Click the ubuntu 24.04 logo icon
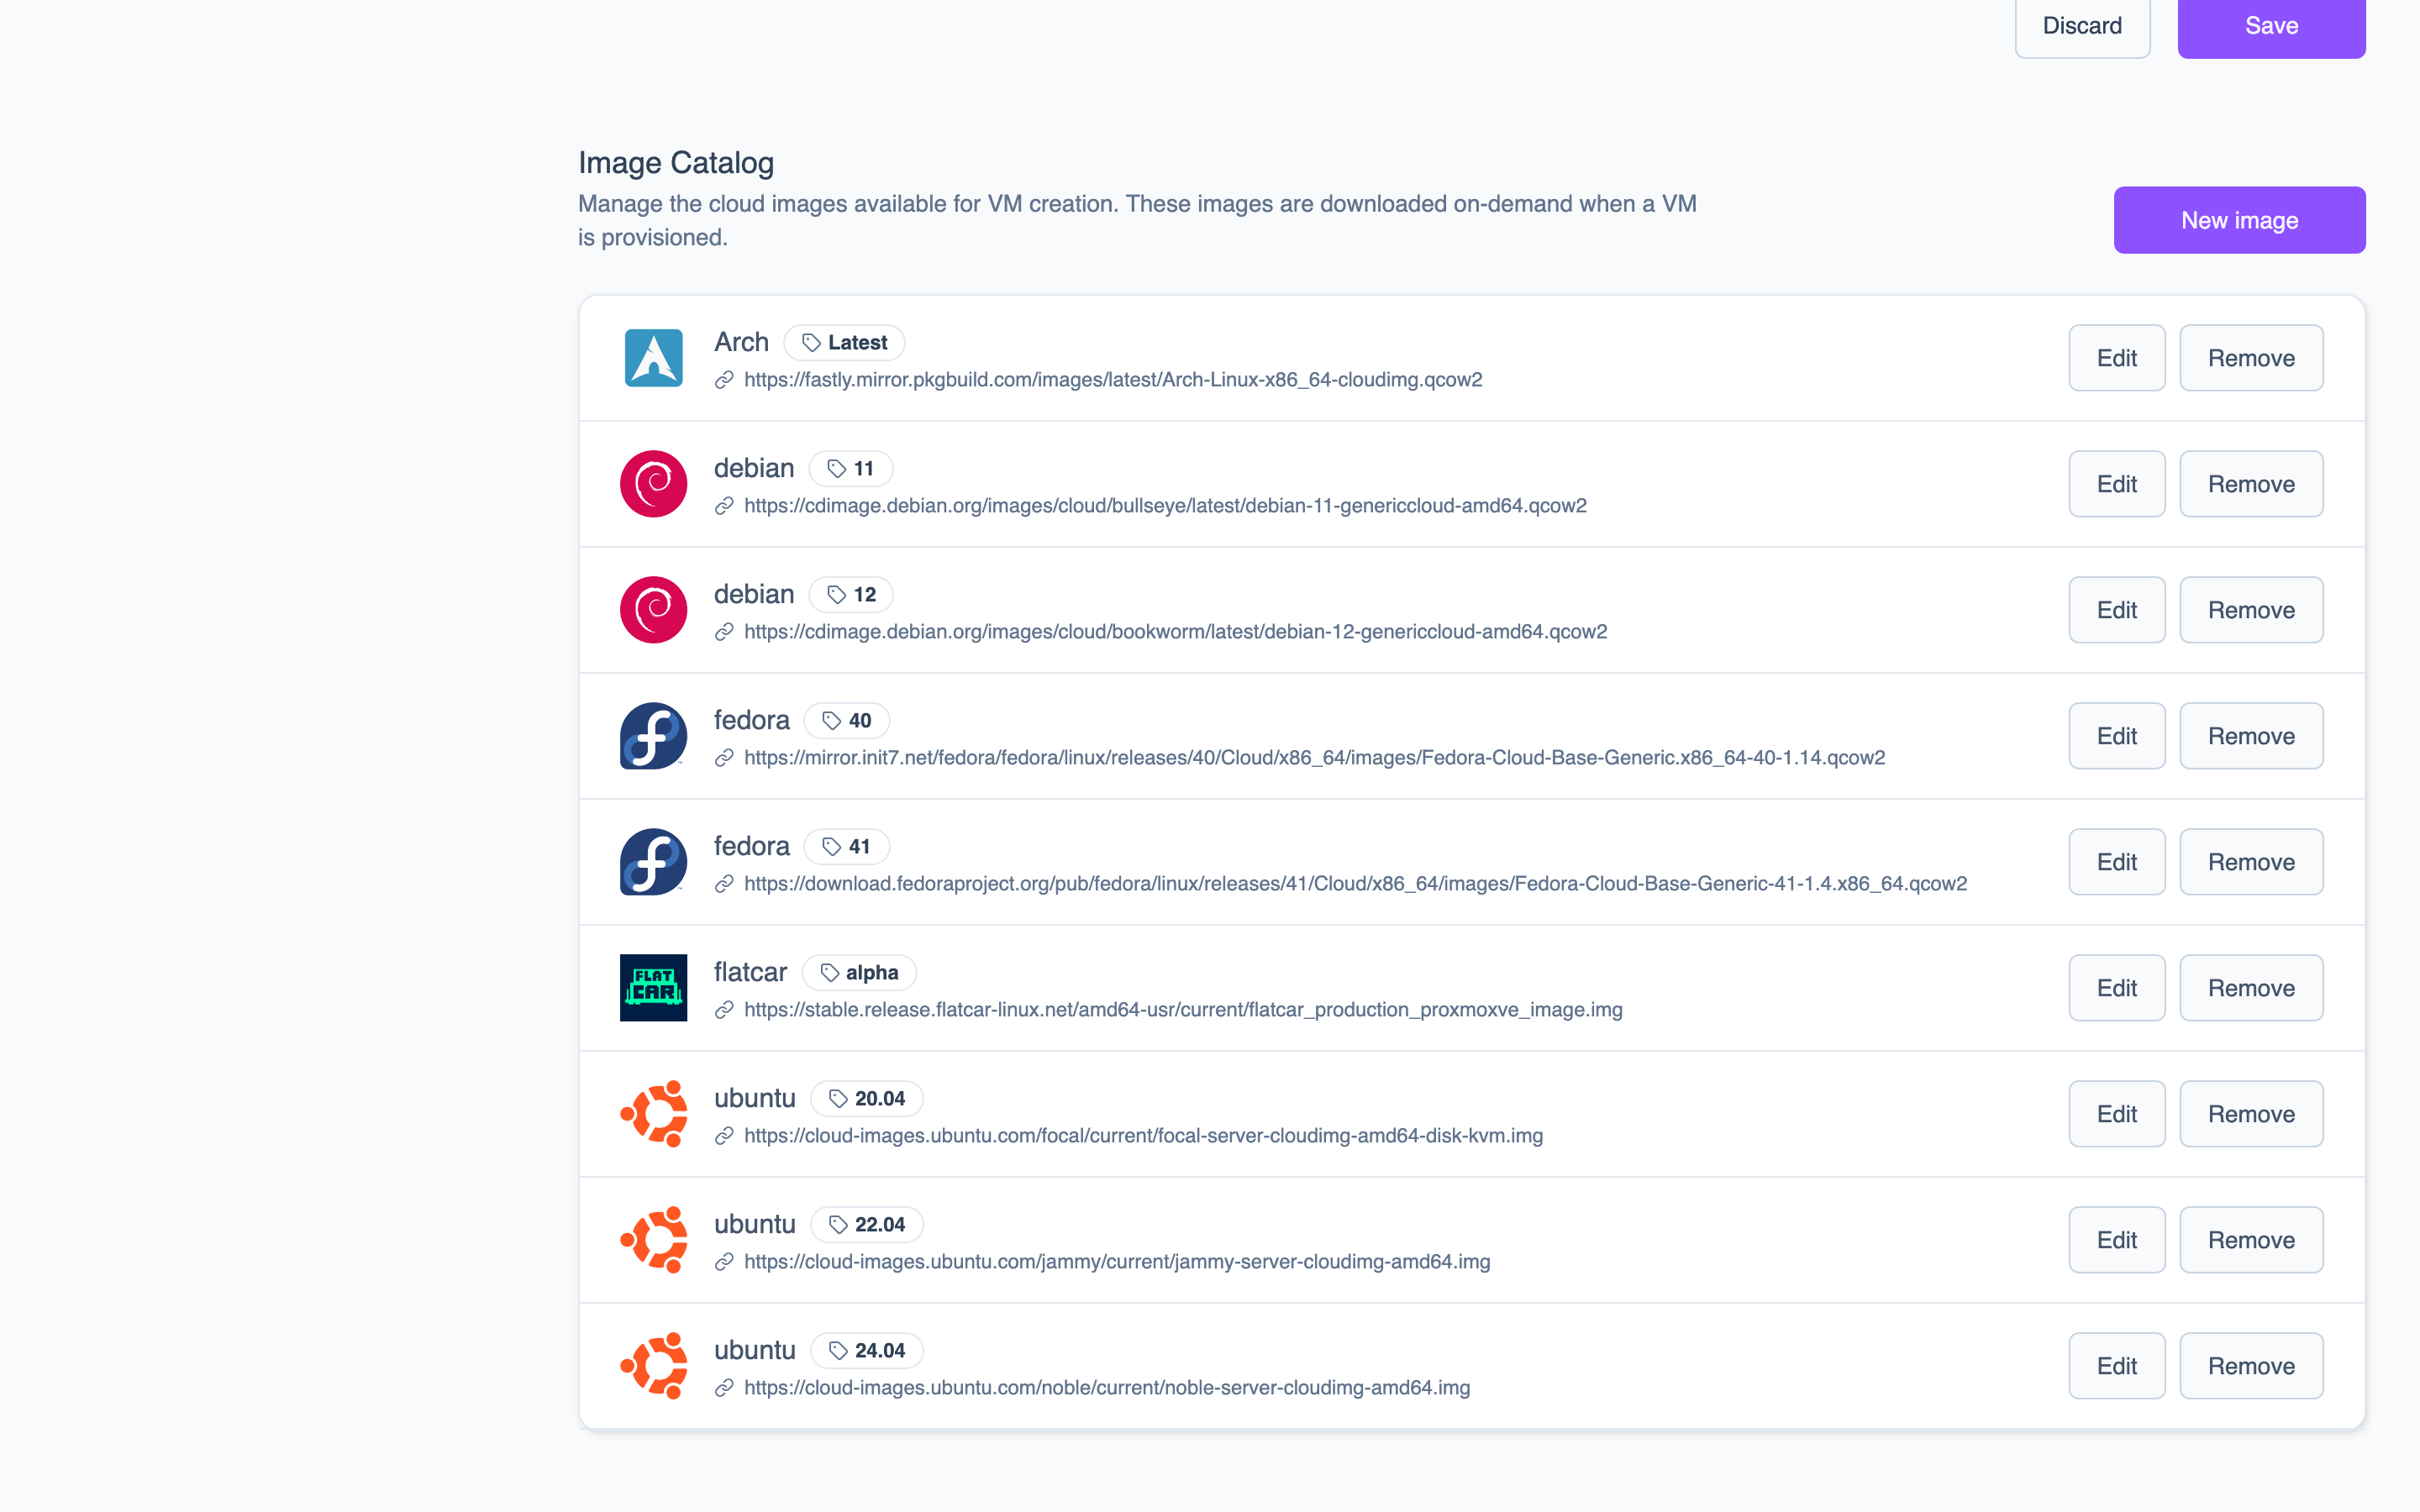Viewport: 2420px width, 1512px height. [x=653, y=1366]
